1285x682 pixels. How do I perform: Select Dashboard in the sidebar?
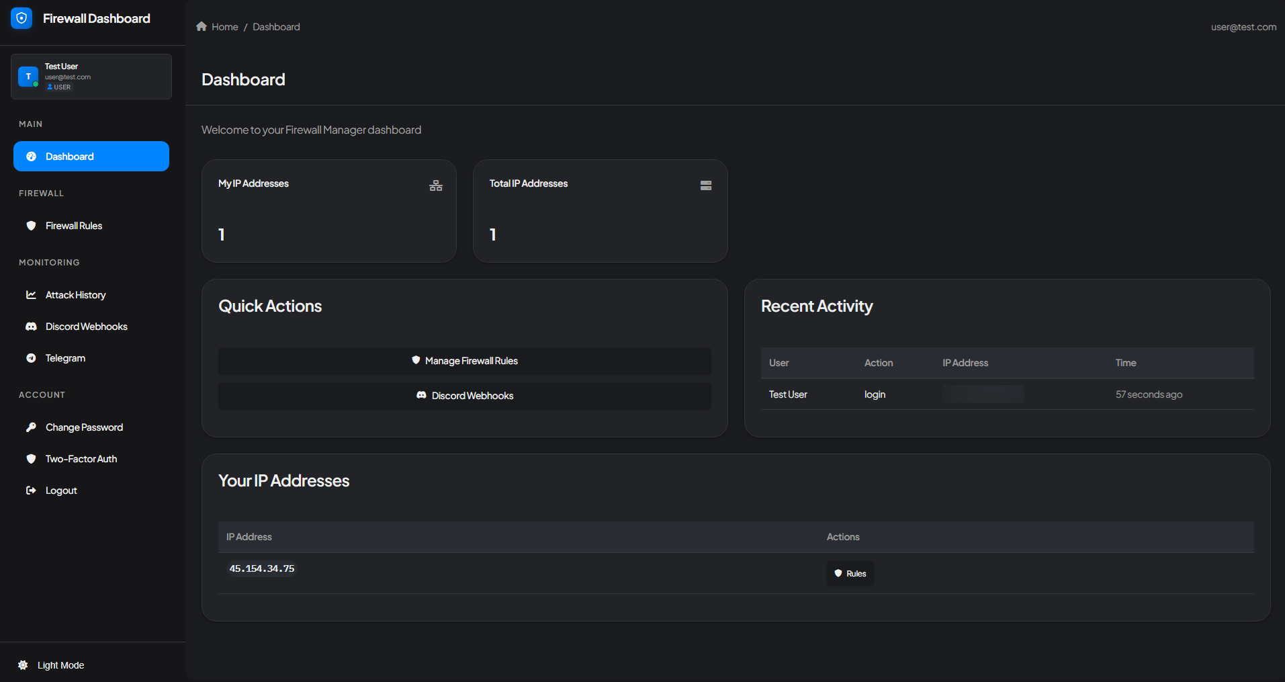[91, 156]
